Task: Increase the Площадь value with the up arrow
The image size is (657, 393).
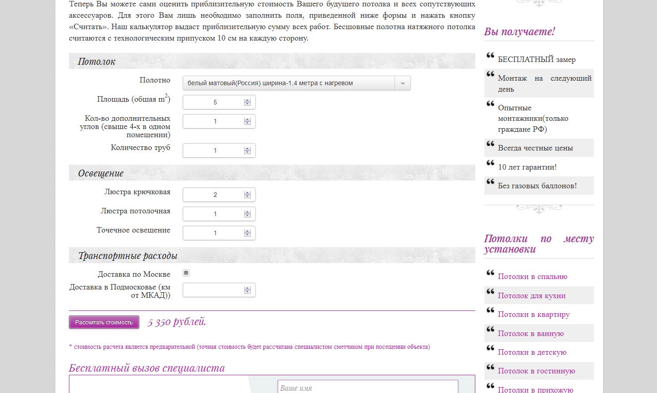Action: [x=247, y=100]
